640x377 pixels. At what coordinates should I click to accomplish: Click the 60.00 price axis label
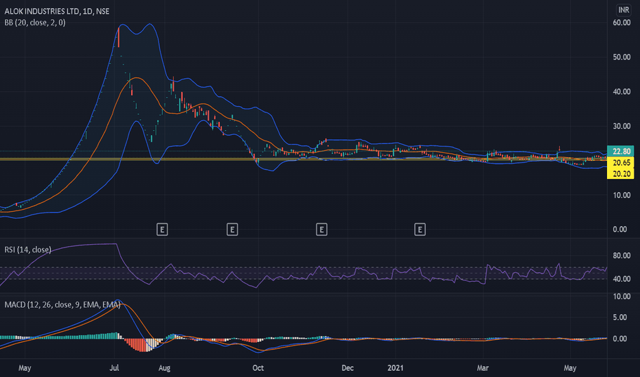point(621,23)
